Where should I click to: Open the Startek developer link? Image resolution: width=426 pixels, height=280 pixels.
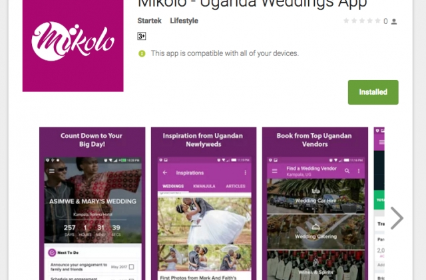click(x=149, y=21)
